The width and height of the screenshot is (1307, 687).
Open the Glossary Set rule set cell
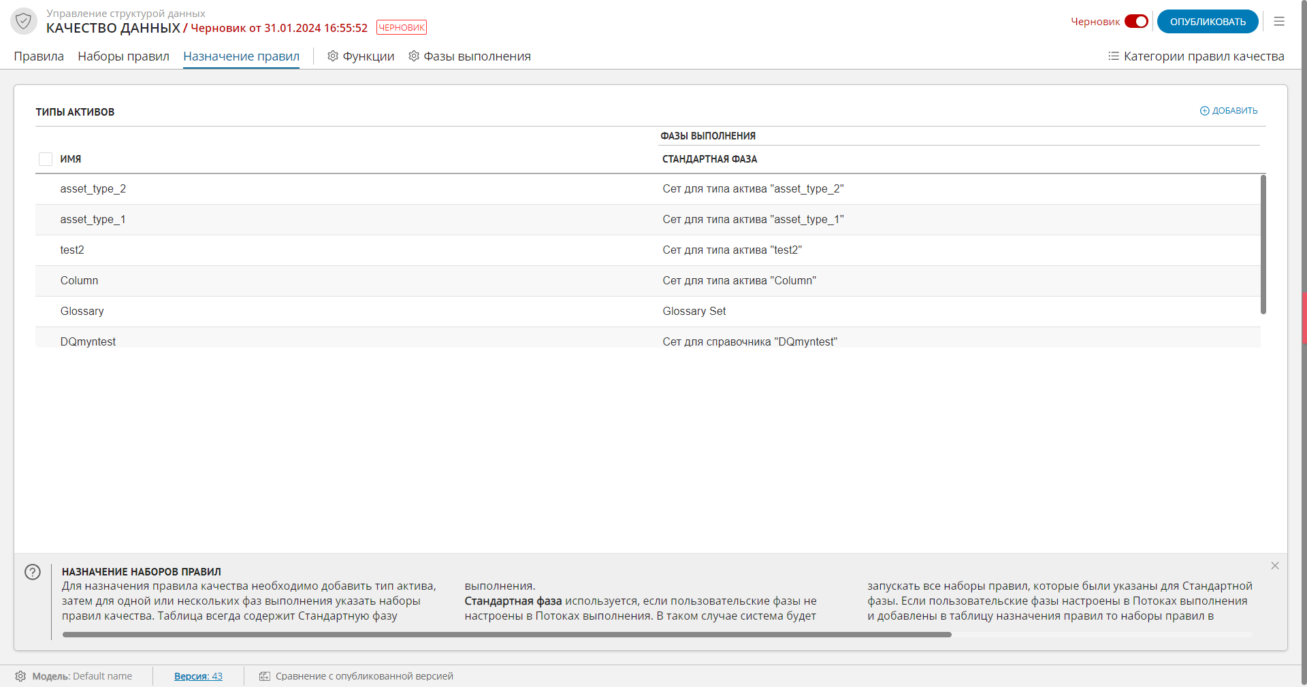(x=694, y=312)
